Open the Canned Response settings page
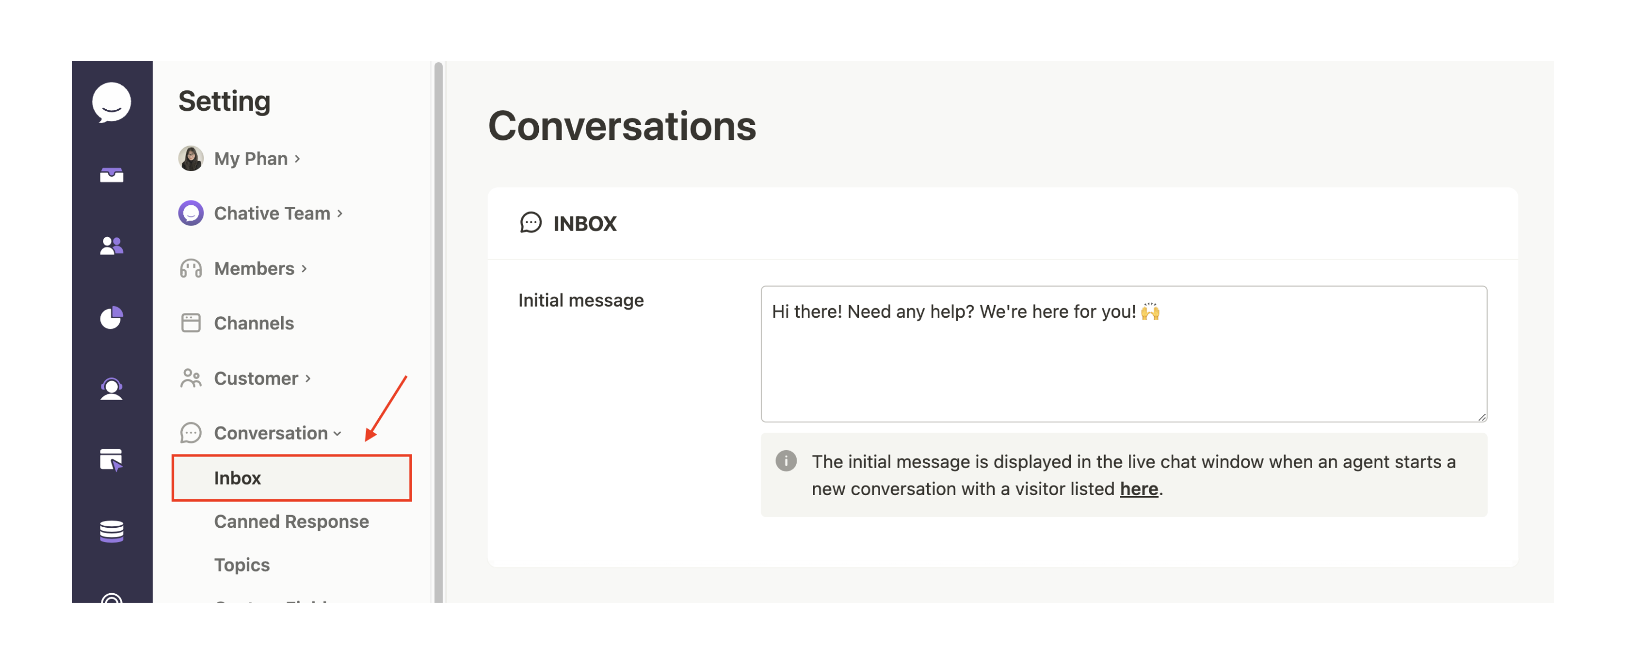The height and width of the screenshot is (665, 1626). point(292,521)
